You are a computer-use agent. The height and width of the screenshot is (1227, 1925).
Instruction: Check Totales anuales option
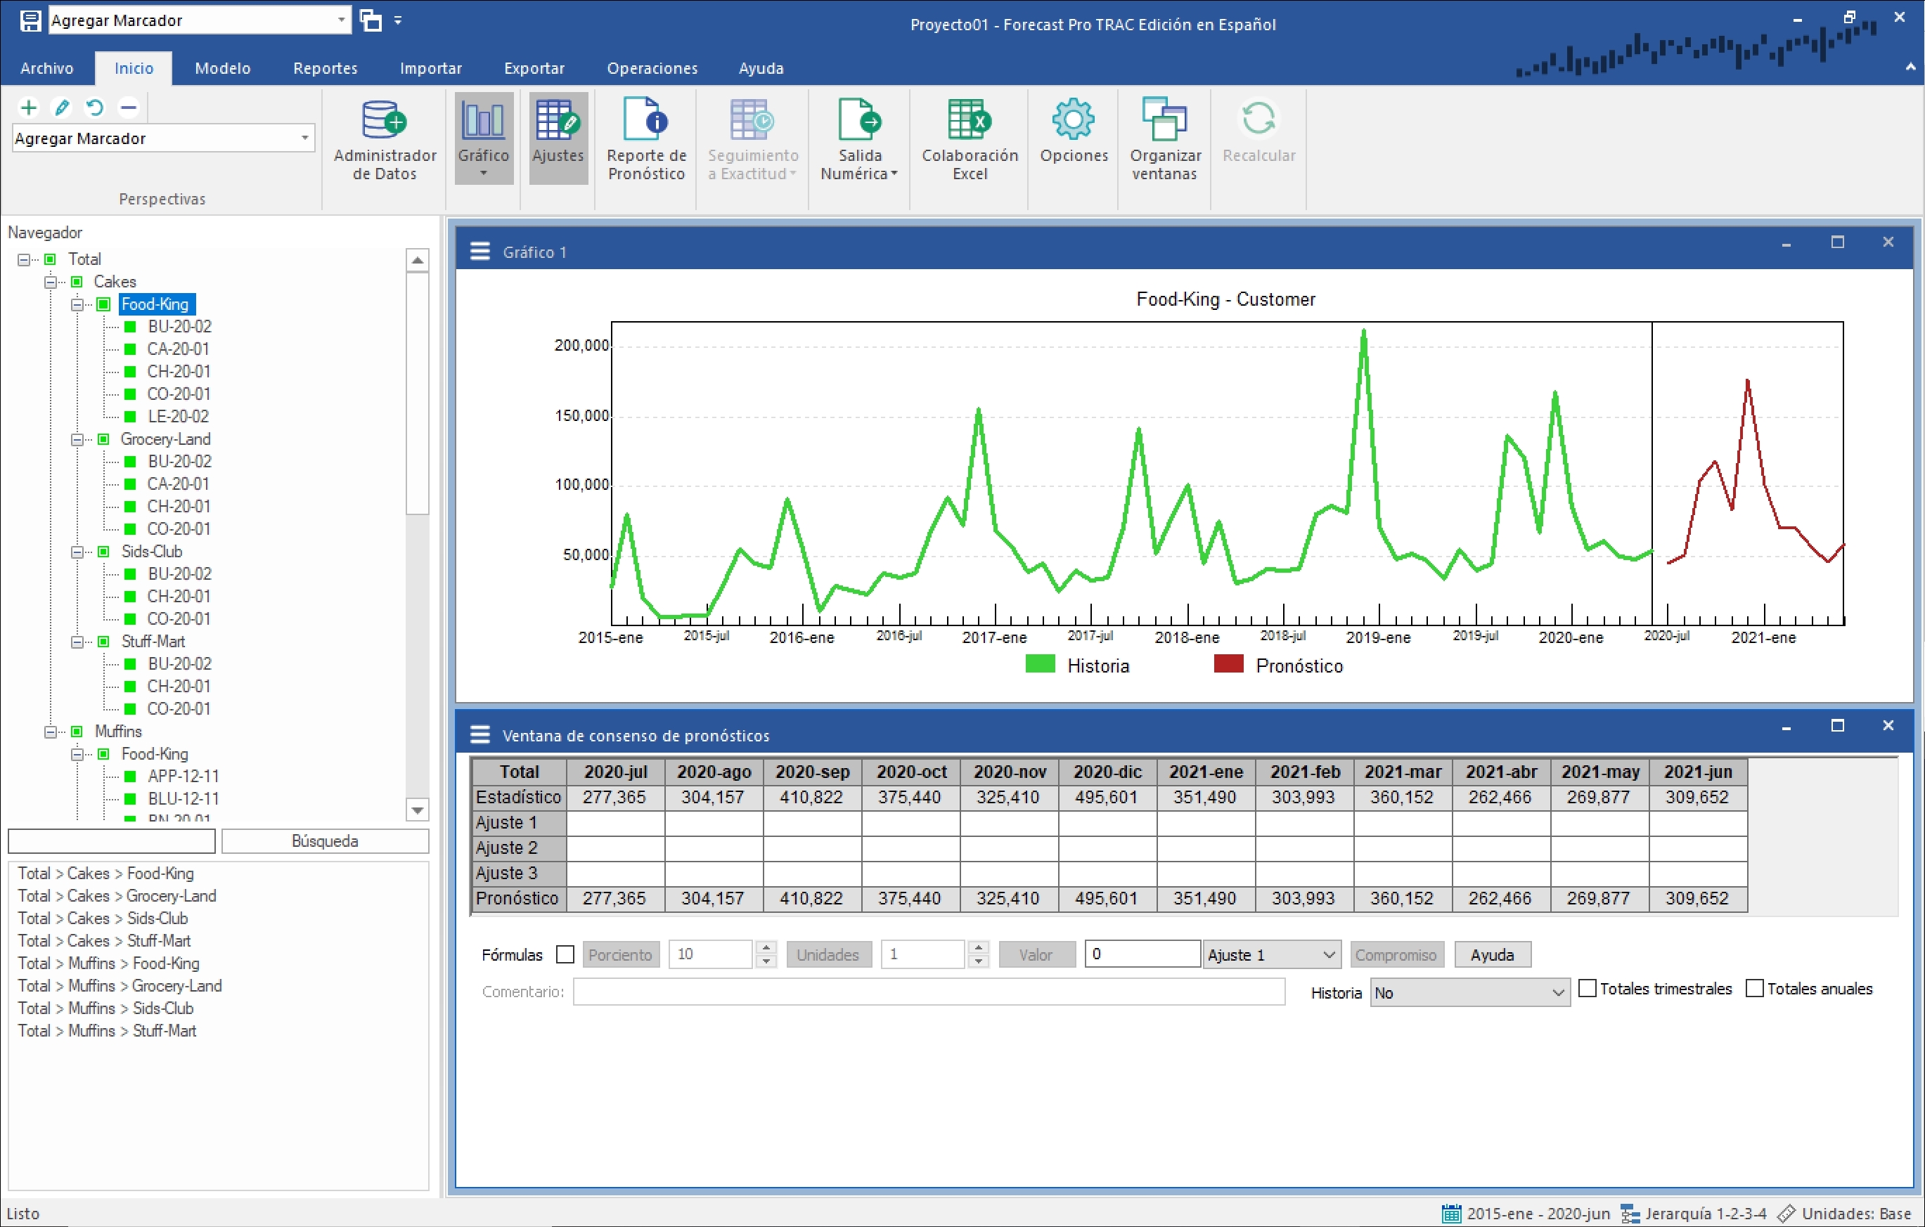click(x=1754, y=988)
